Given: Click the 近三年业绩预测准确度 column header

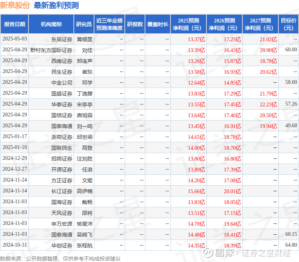Looking at the screenshot, I should click(x=109, y=24).
